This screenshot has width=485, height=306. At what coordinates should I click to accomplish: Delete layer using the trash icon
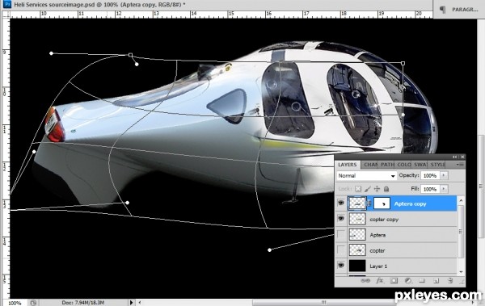(x=450, y=281)
